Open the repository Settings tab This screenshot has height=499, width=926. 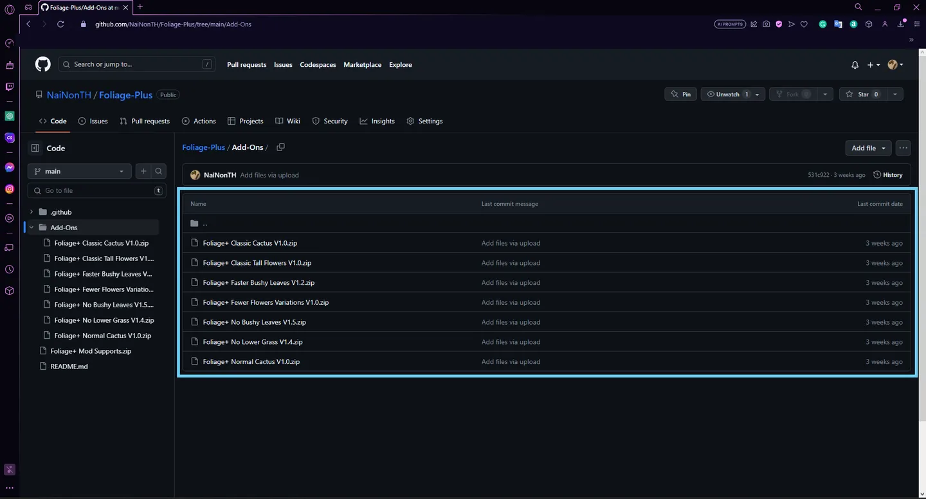click(424, 121)
